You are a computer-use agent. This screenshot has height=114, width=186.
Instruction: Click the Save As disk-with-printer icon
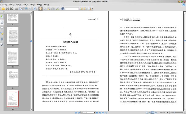click(x=12, y=9)
